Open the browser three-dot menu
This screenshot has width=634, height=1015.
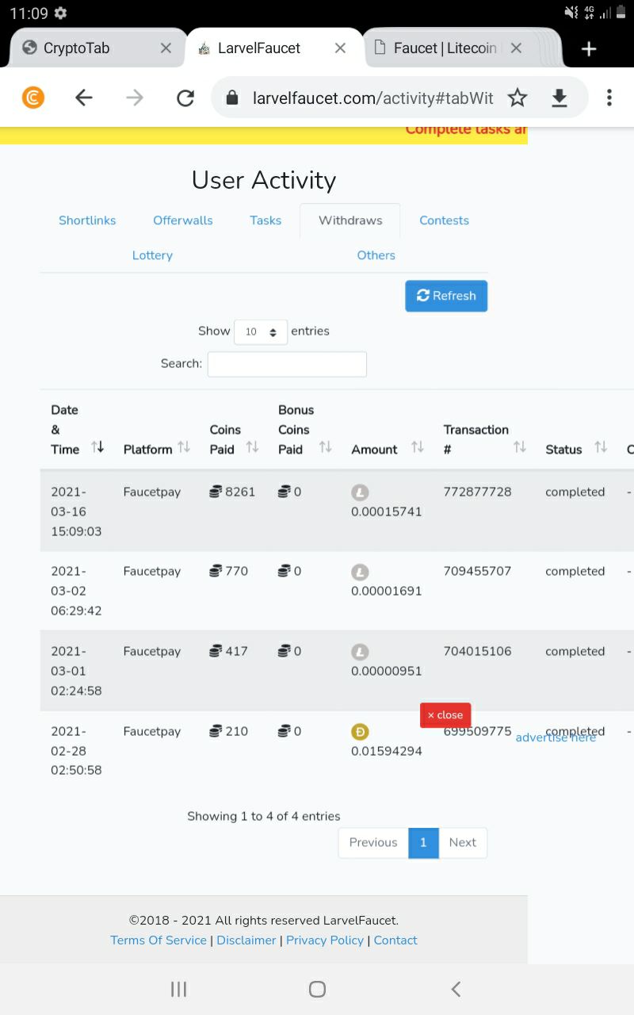click(609, 98)
